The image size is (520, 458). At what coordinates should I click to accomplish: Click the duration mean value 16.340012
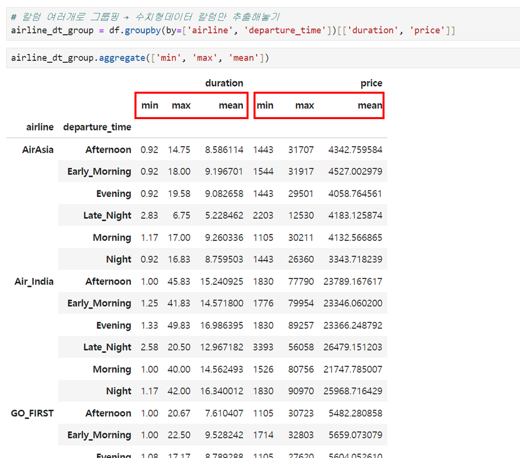tap(222, 391)
